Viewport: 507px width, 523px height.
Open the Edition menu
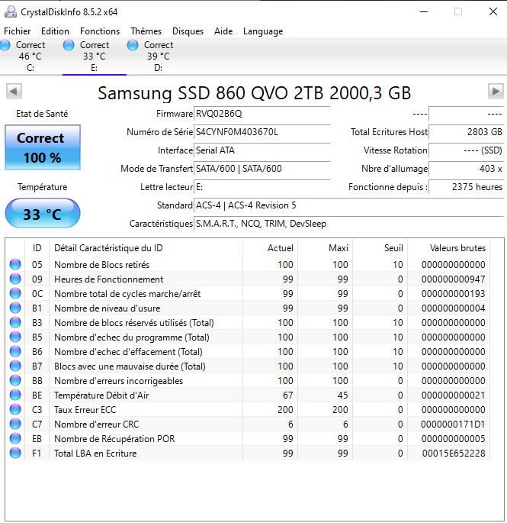[x=55, y=31]
